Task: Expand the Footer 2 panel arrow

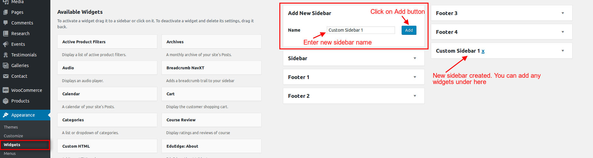Action: (x=415, y=96)
